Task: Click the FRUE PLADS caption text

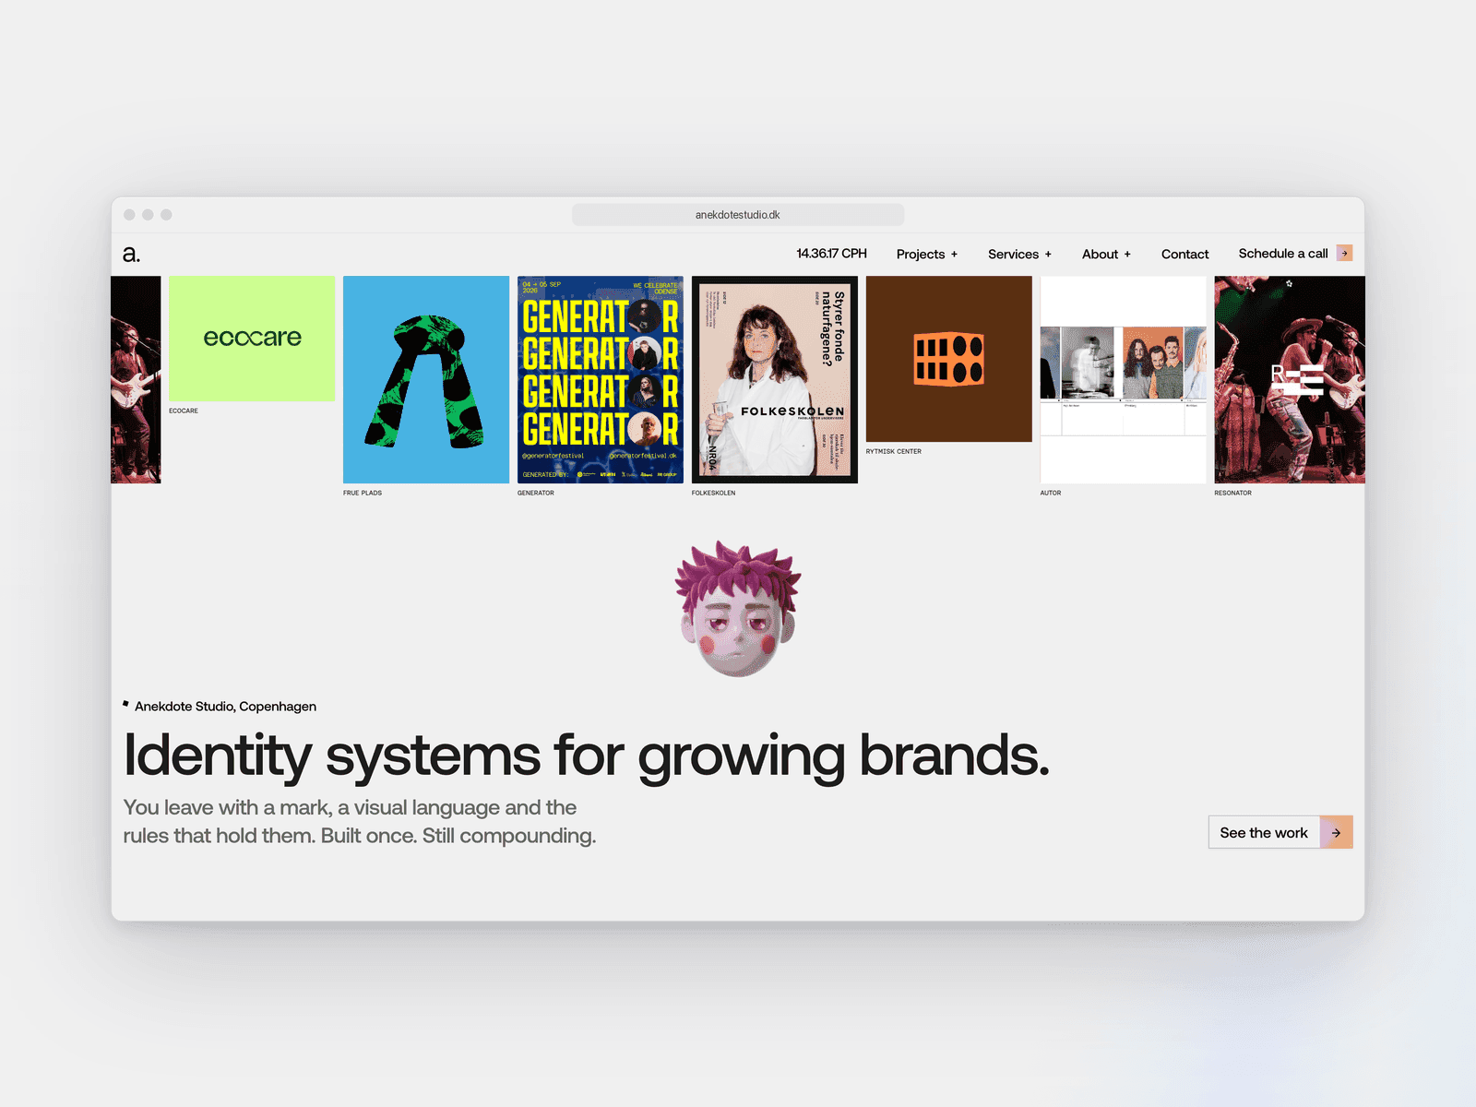Action: [363, 493]
